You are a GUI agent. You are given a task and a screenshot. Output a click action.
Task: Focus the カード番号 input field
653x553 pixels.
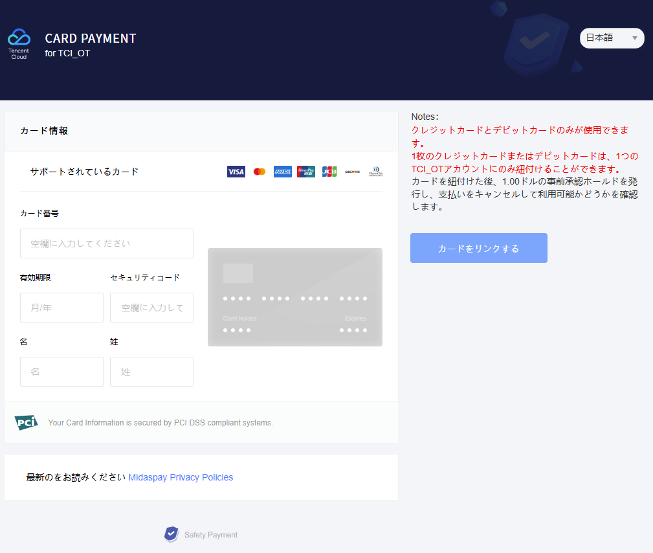(x=107, y=243)
